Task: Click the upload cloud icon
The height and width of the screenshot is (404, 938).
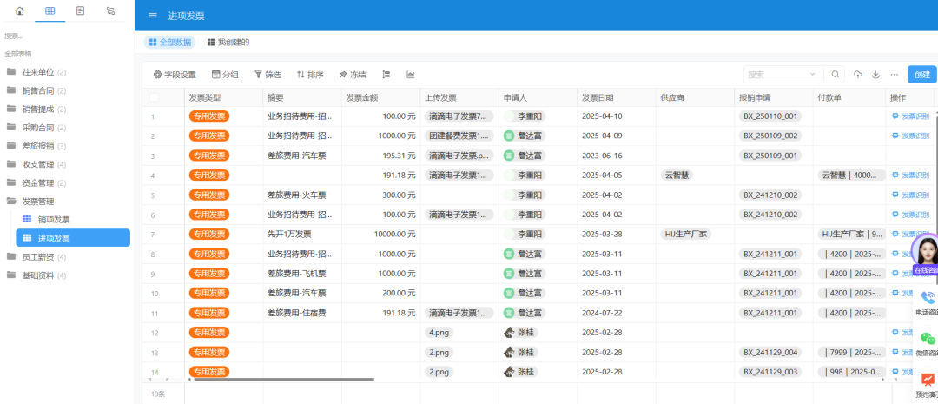Action: [858, 75]
